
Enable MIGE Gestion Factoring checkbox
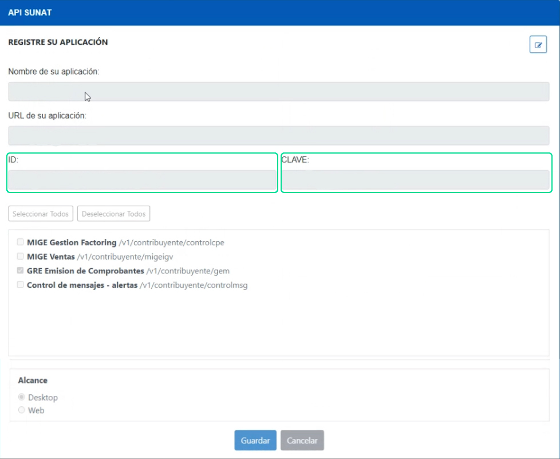pyautogui.click(x=21, y=242)
